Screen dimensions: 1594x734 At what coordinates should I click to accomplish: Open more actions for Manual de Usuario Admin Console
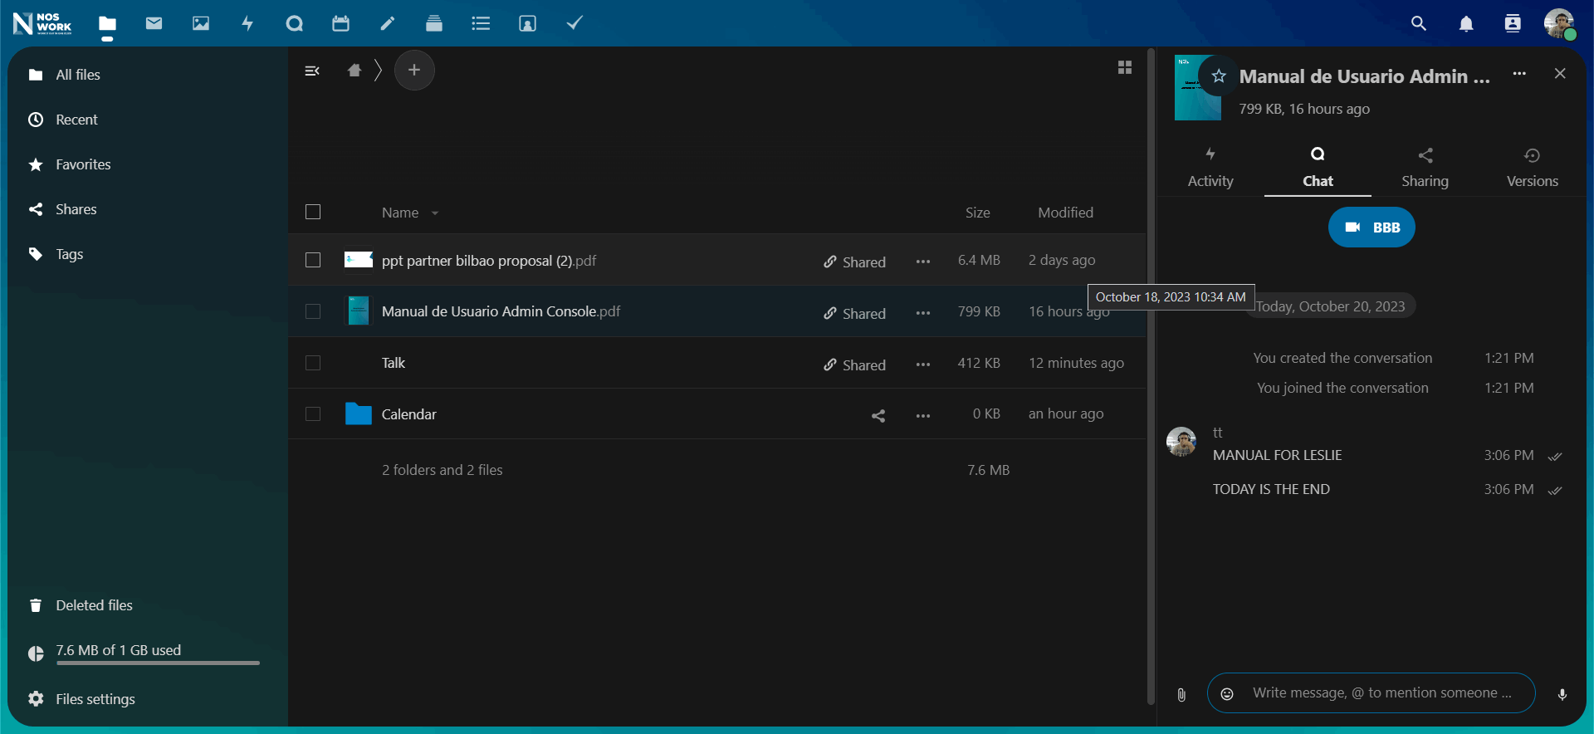pos(923,313)
